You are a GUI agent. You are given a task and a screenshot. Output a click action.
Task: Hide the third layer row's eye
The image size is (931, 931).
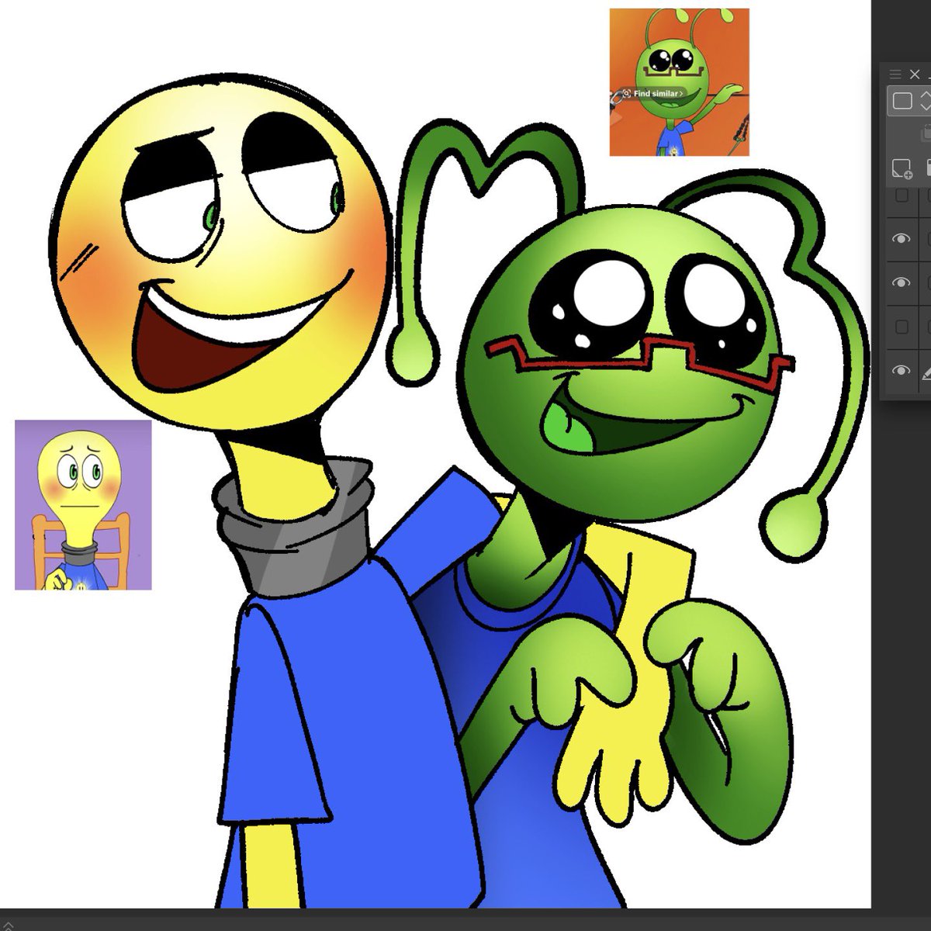point(901,282)
